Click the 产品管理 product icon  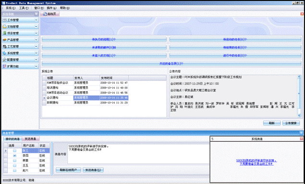coord(5,40)
